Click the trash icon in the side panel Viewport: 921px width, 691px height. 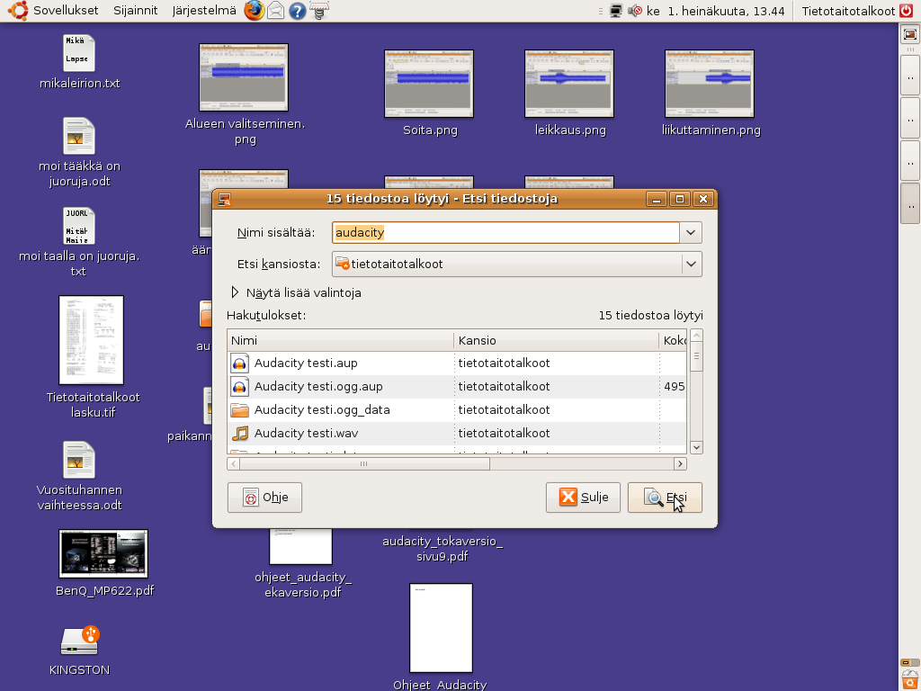point(910,680)
